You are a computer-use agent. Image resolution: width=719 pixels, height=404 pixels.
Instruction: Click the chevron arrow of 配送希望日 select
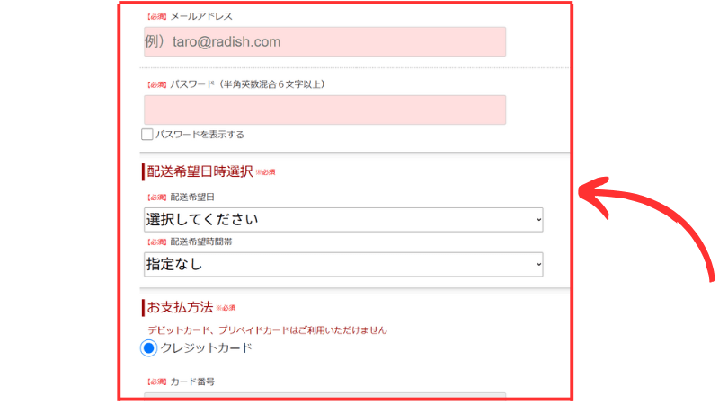[538, 220]
